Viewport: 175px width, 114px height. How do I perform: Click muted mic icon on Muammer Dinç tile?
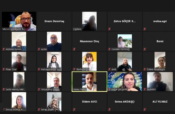click(74, 49)
